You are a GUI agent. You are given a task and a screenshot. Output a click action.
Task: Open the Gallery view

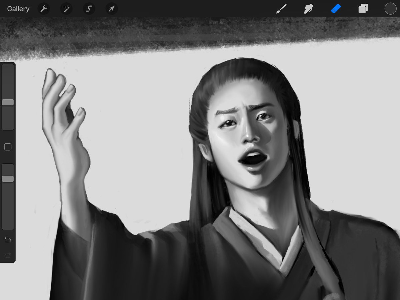click(x=18, y=9)
